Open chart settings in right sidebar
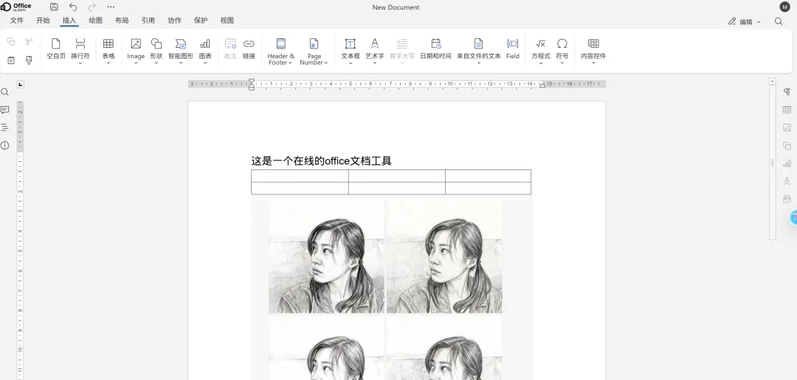This screenshot has height=380, width=797. [x=787, y=163]
